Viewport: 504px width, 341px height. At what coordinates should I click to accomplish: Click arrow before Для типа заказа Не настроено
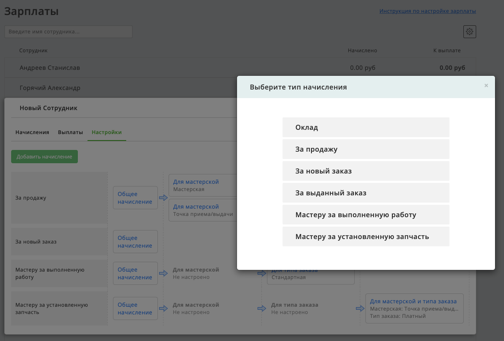(x=262, y=308)
